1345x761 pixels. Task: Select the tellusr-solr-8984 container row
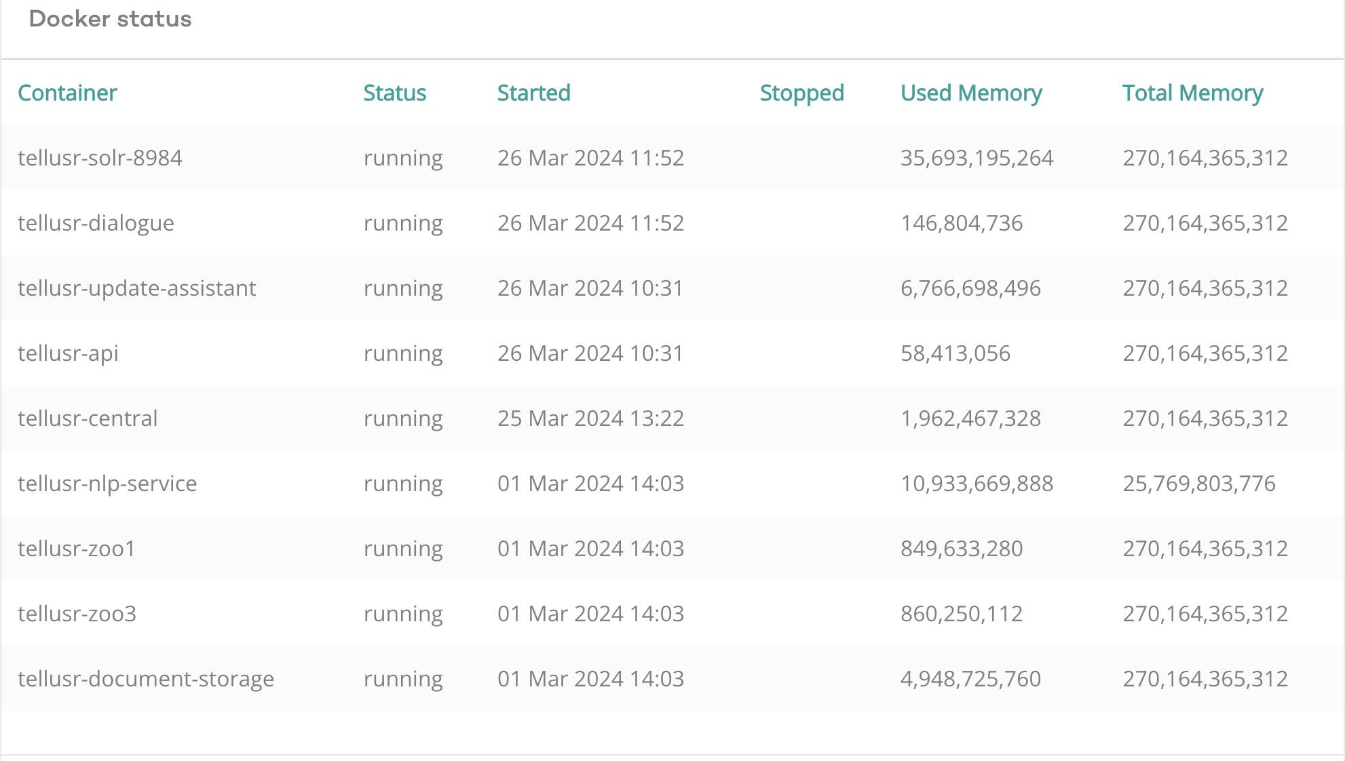(100, 158)
